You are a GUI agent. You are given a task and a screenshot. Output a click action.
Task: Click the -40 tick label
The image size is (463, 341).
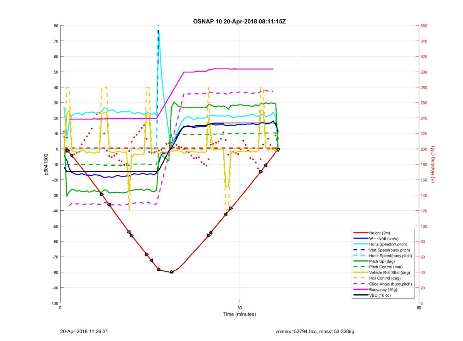click(x=55, y=211)
